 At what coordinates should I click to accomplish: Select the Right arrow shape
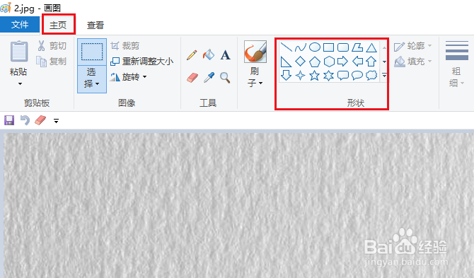point(343,62)
